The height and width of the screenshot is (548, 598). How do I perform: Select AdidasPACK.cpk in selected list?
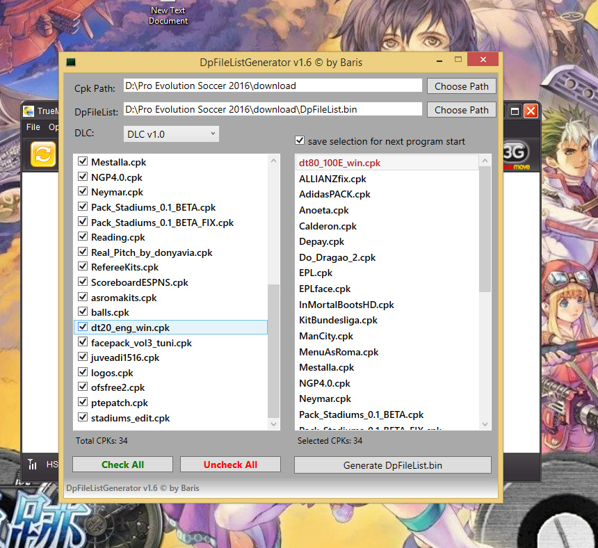[x=387, y=194]
